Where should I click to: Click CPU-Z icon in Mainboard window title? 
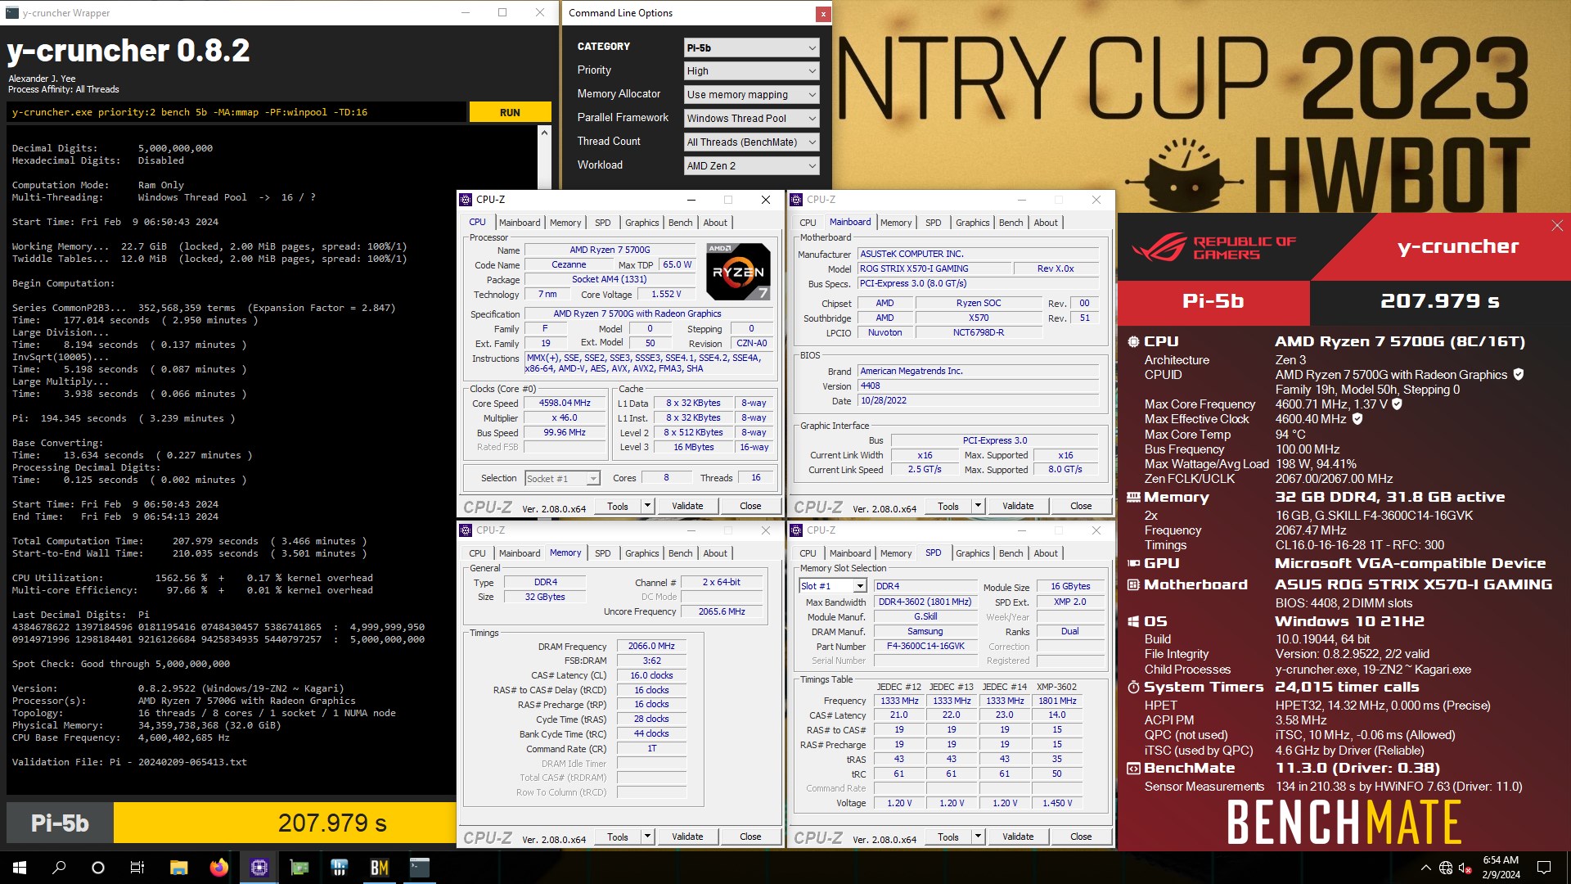[796, 200]
